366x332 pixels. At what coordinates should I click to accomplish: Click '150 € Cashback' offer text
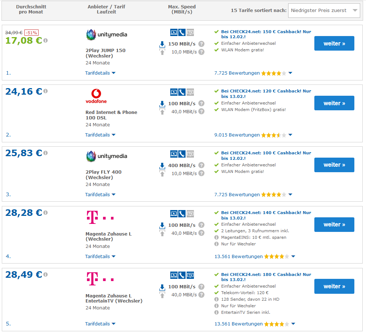pyautogui.click(x=266, y=34)
